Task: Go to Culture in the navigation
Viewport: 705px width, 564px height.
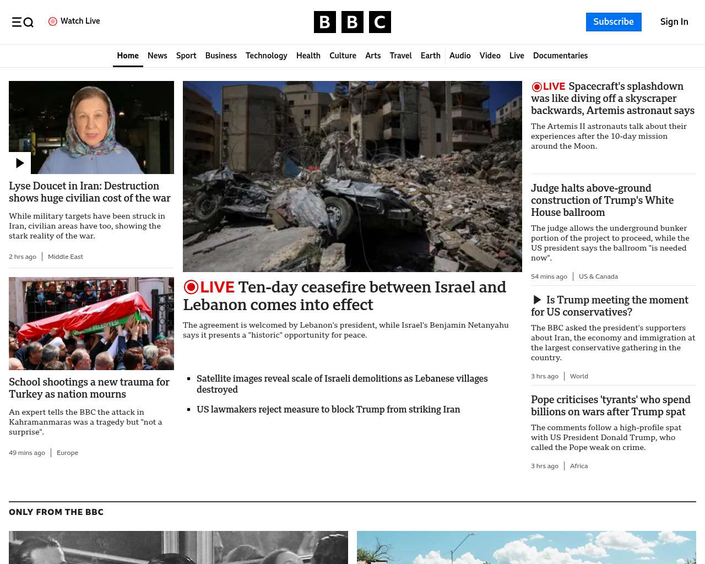Action: (343, 56)
